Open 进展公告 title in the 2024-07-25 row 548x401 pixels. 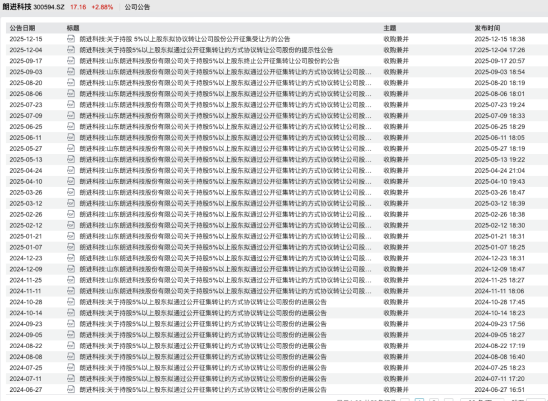coord(203,367)
